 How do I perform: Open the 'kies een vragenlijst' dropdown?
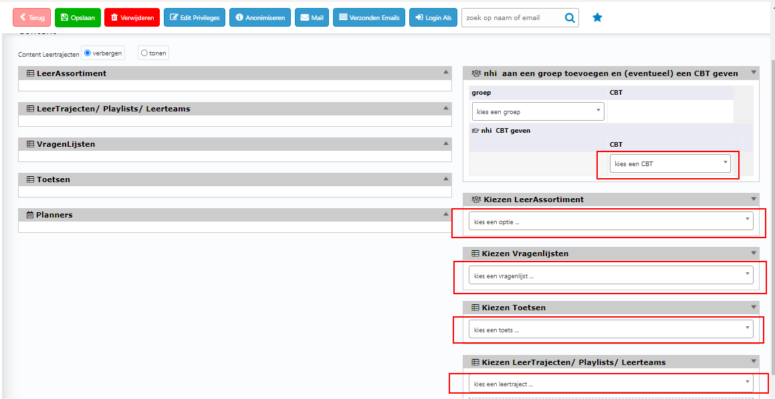pyautogui.click(x=611, y=275)
